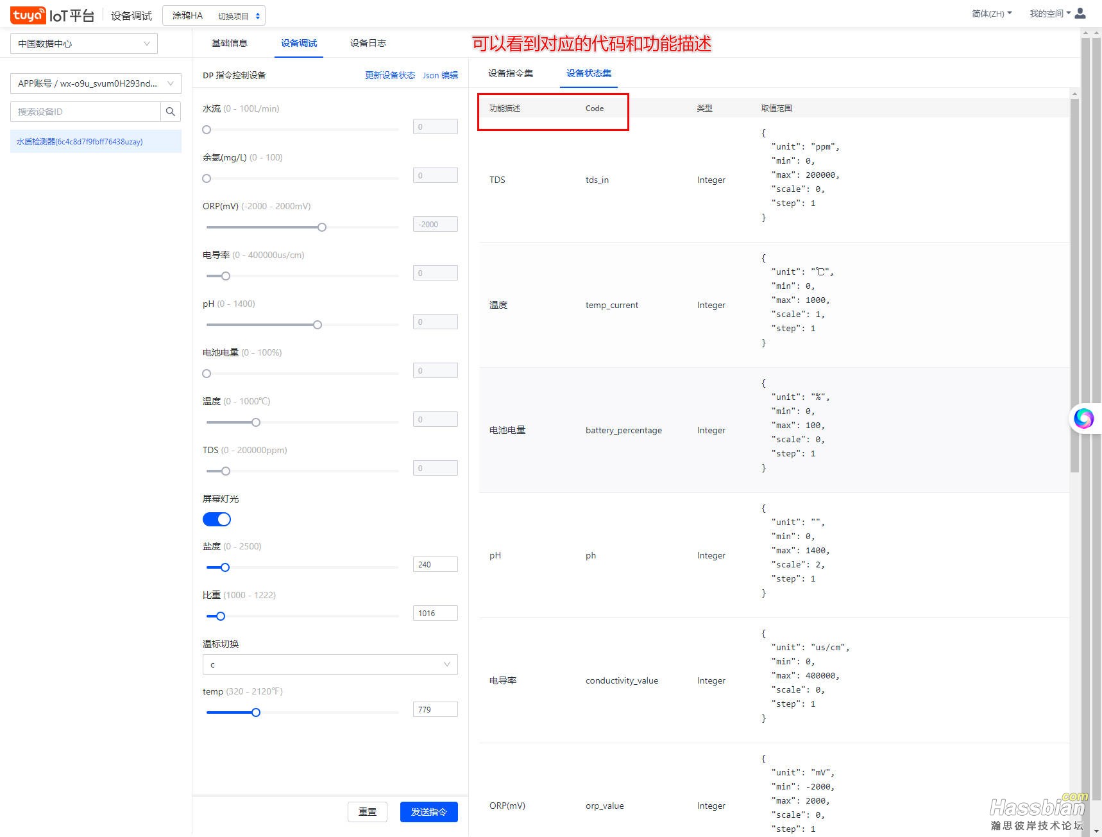Click the tds_in code cell
Image resolution: width=1102 pixels, height=837 pixels.
pyautogui.click(x=597, y=180)
